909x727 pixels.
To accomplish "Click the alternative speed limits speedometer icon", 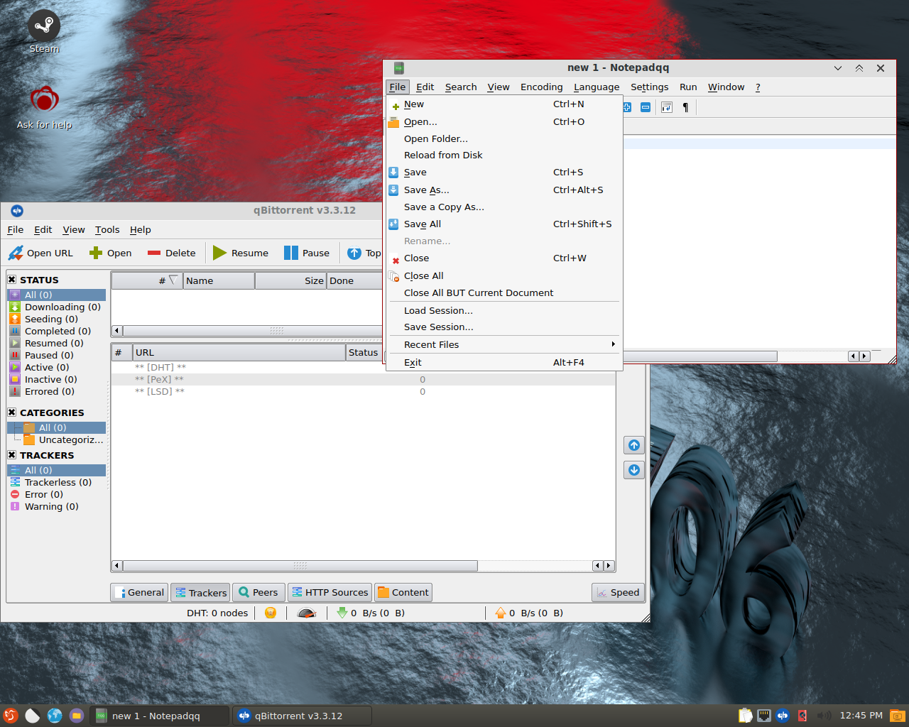I will point(307,613).
